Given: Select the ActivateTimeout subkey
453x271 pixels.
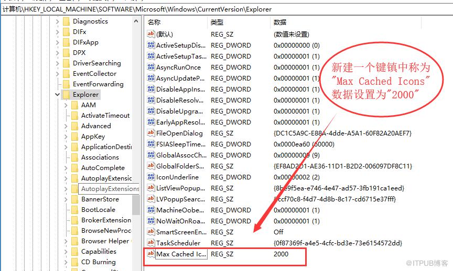Looking at the screenshot, I should pos(105,115).
